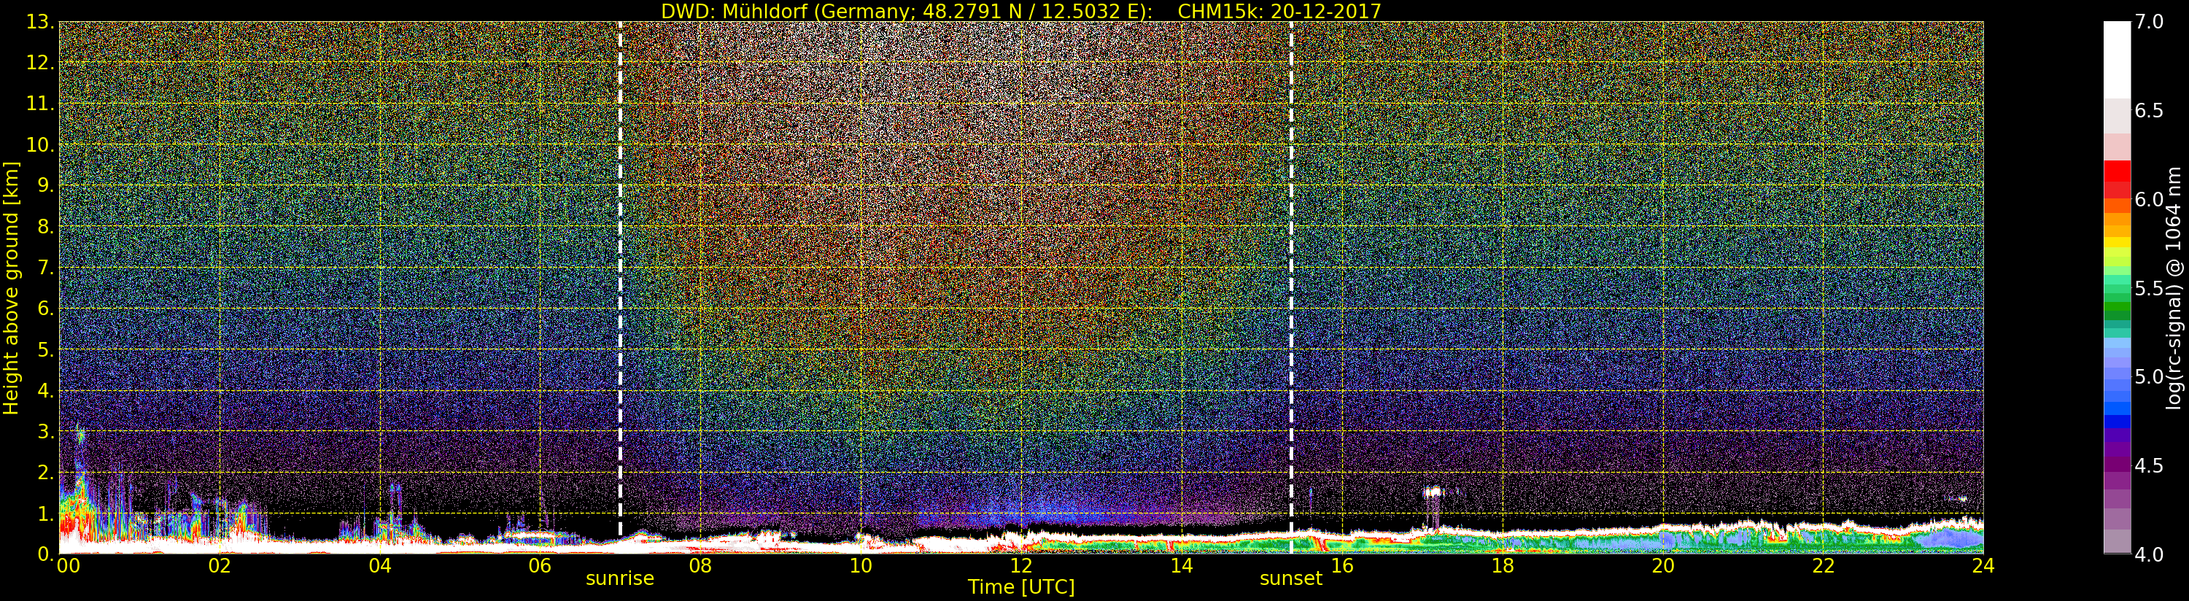
Task: Click the 'Time [UTC]' axis label
Action: tap(1020, 586)
